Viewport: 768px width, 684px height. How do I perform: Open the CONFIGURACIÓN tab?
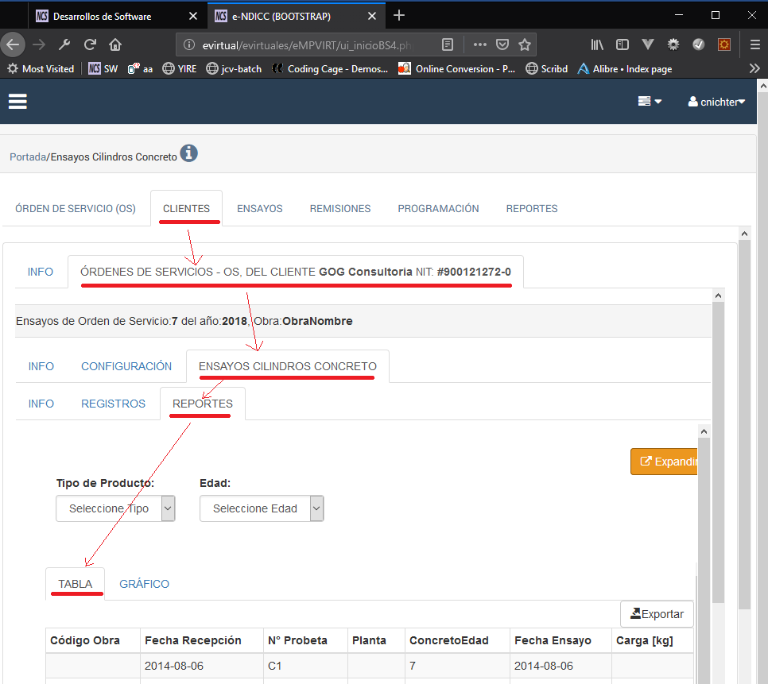[x=126, y=366]
